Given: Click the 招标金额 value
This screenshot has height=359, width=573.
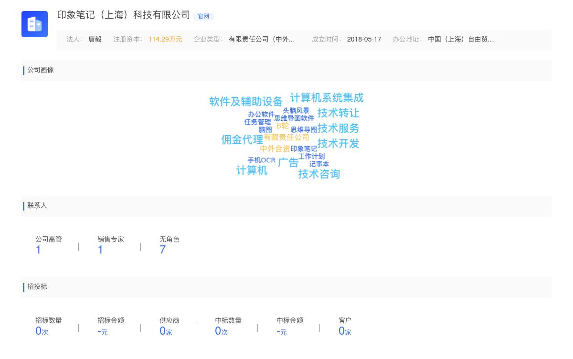Looking at the screenshot, I should coord(103,331).
